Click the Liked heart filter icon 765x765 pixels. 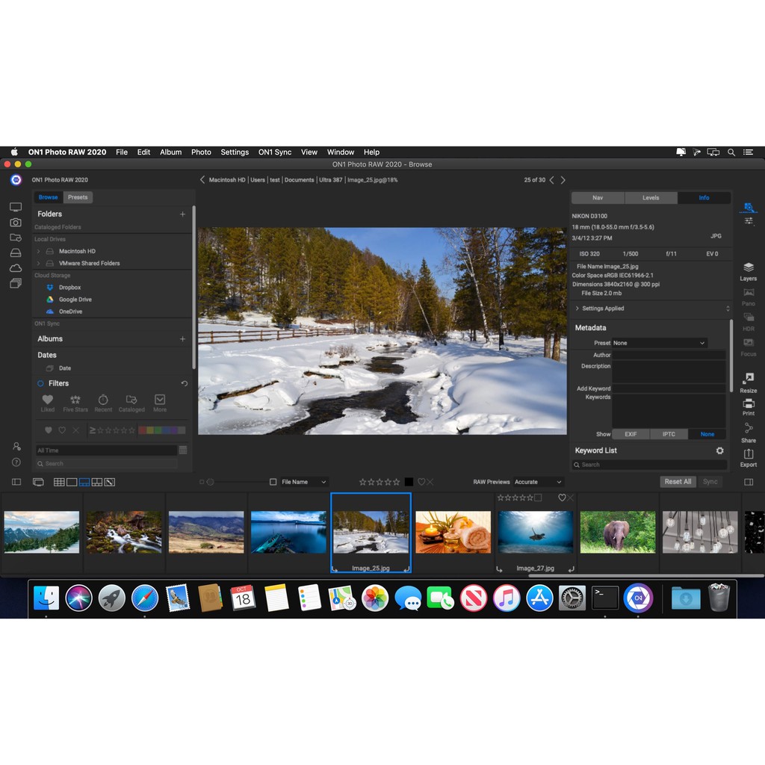click(x=48, y=400)
